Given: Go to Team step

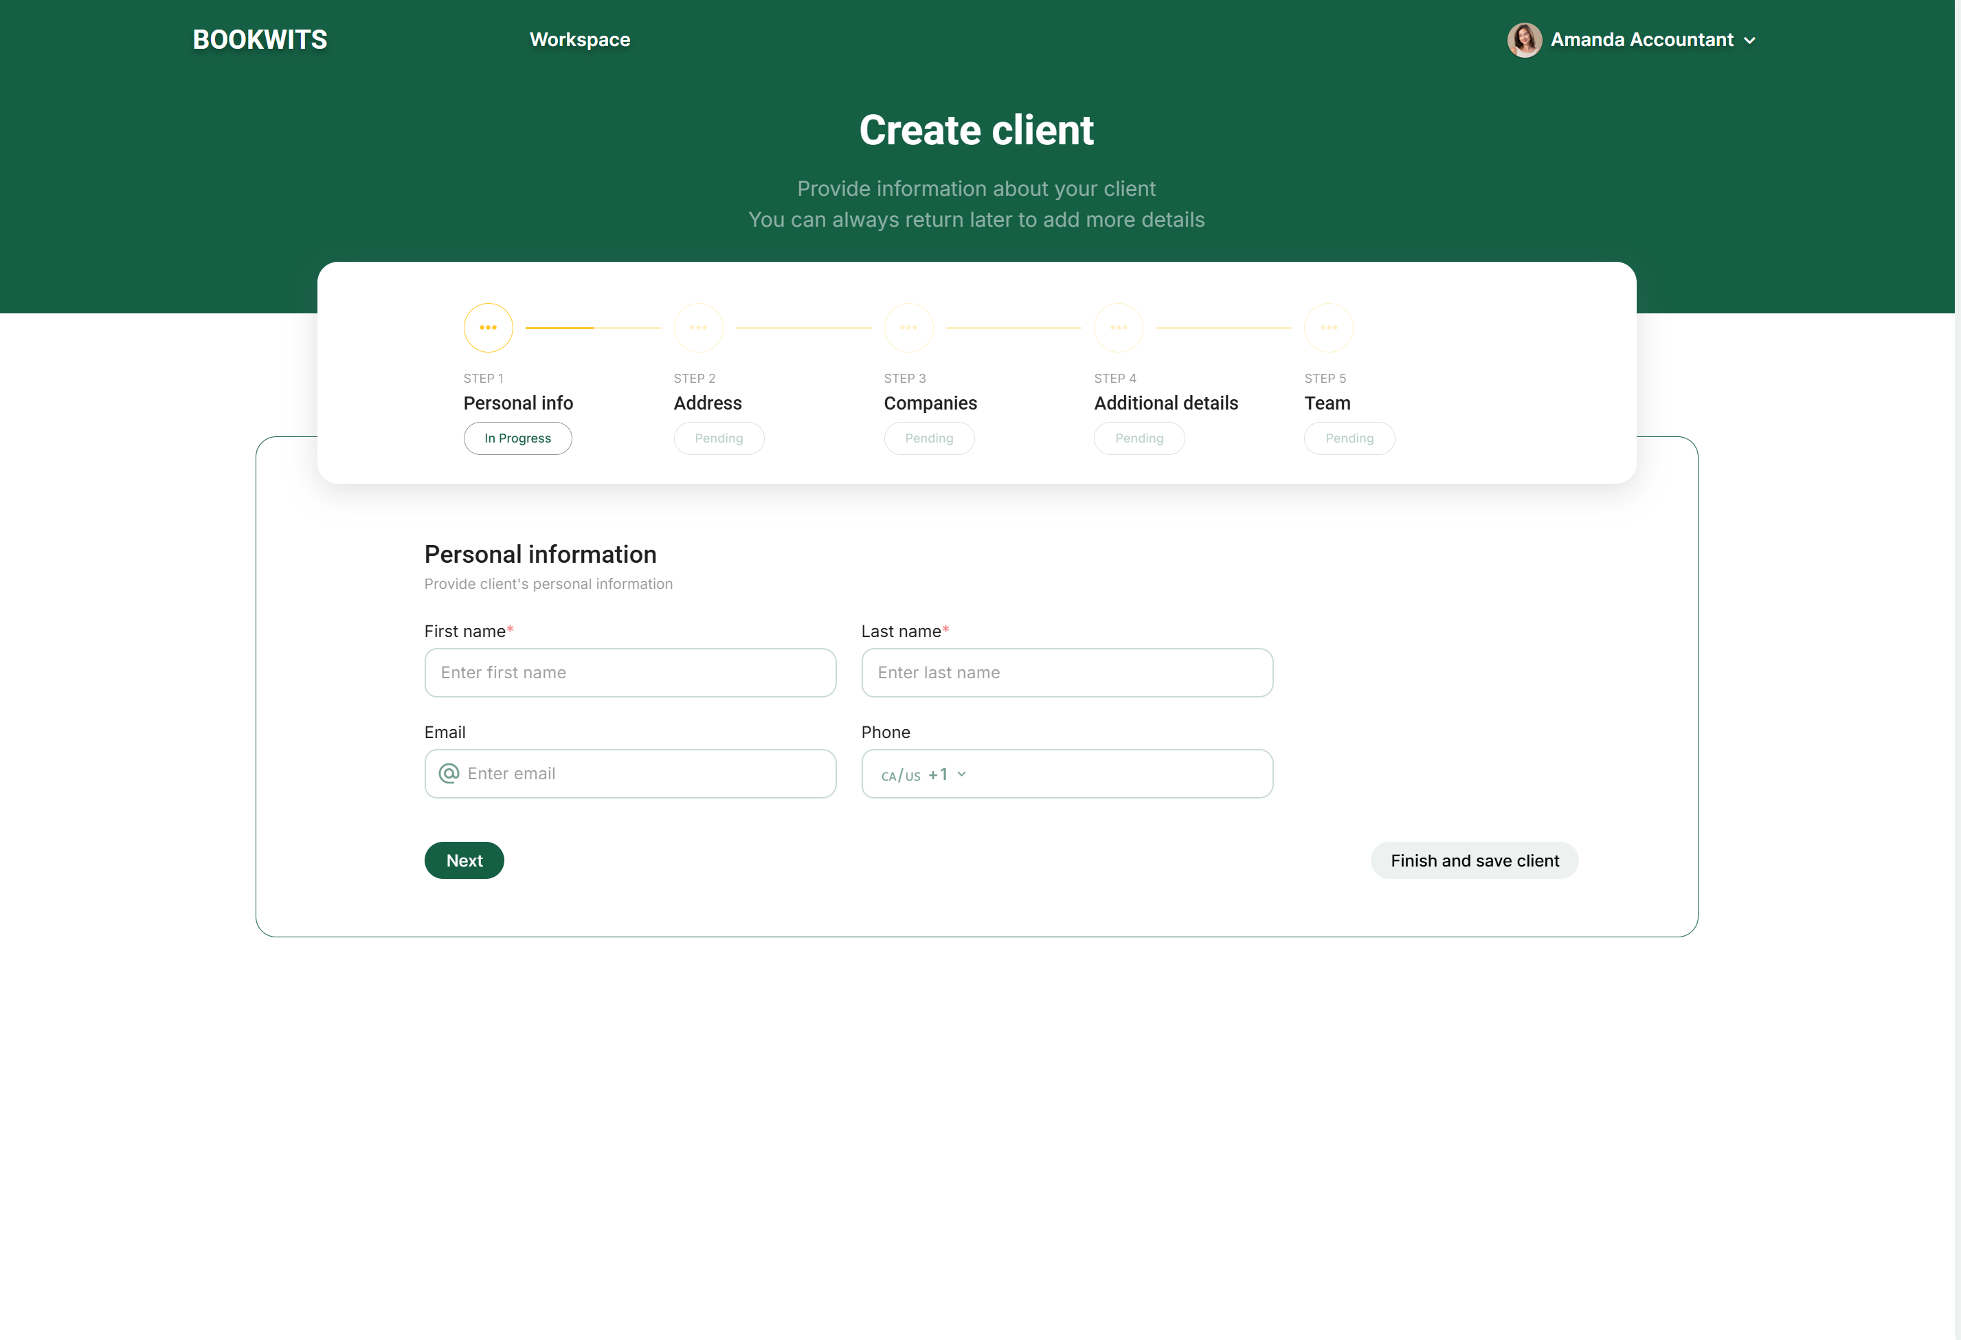Looking at the screenshot, I should [x=1327, y=403].
